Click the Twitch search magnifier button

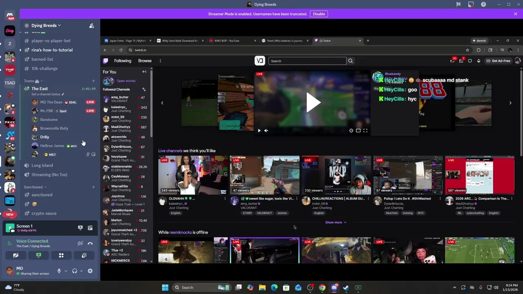pyautogui.click(x=350, y=61)
